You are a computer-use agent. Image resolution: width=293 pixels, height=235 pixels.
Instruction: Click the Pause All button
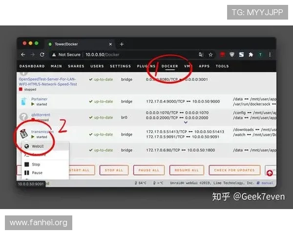coord(149,170)
